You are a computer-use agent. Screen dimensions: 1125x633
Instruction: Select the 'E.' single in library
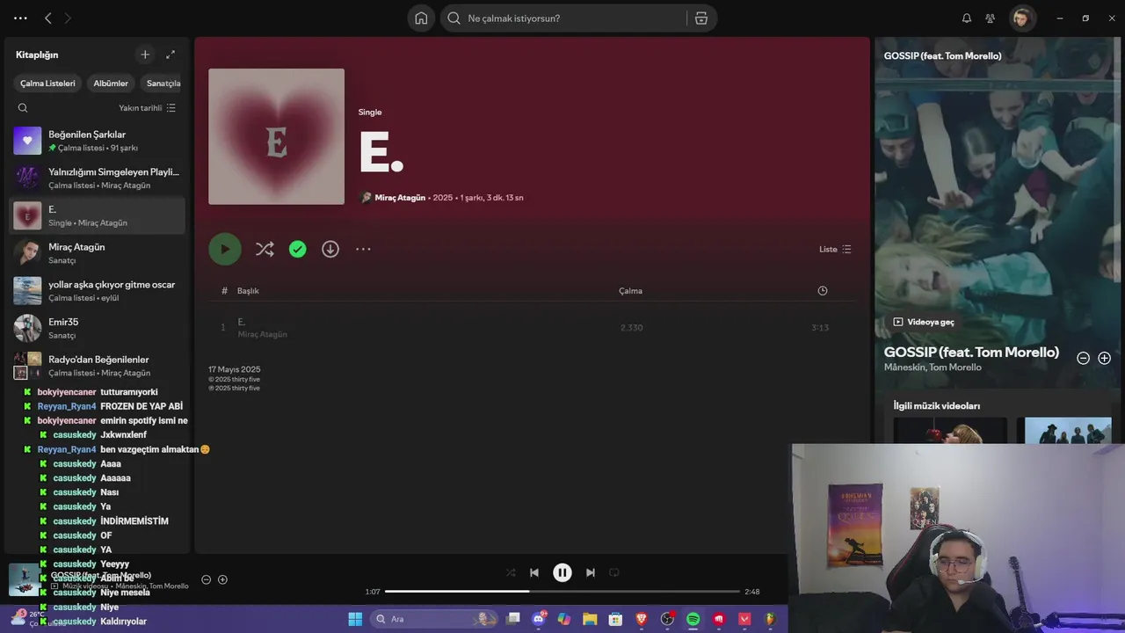(x=97, y=215)
